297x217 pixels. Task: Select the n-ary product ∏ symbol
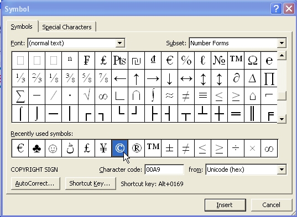tap(269, 78)
